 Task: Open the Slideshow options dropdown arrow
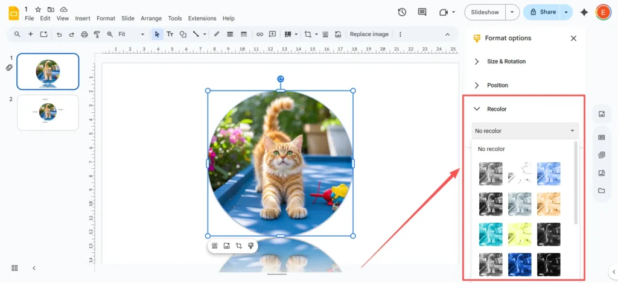pyautogui.click(x=512, y=12)
